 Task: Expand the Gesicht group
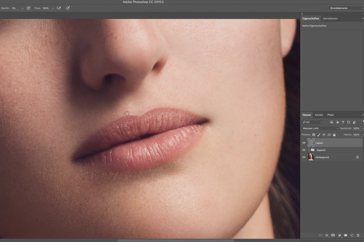click(309, 150)
